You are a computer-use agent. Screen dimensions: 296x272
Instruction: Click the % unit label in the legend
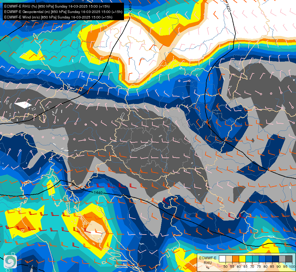[208, 268]
